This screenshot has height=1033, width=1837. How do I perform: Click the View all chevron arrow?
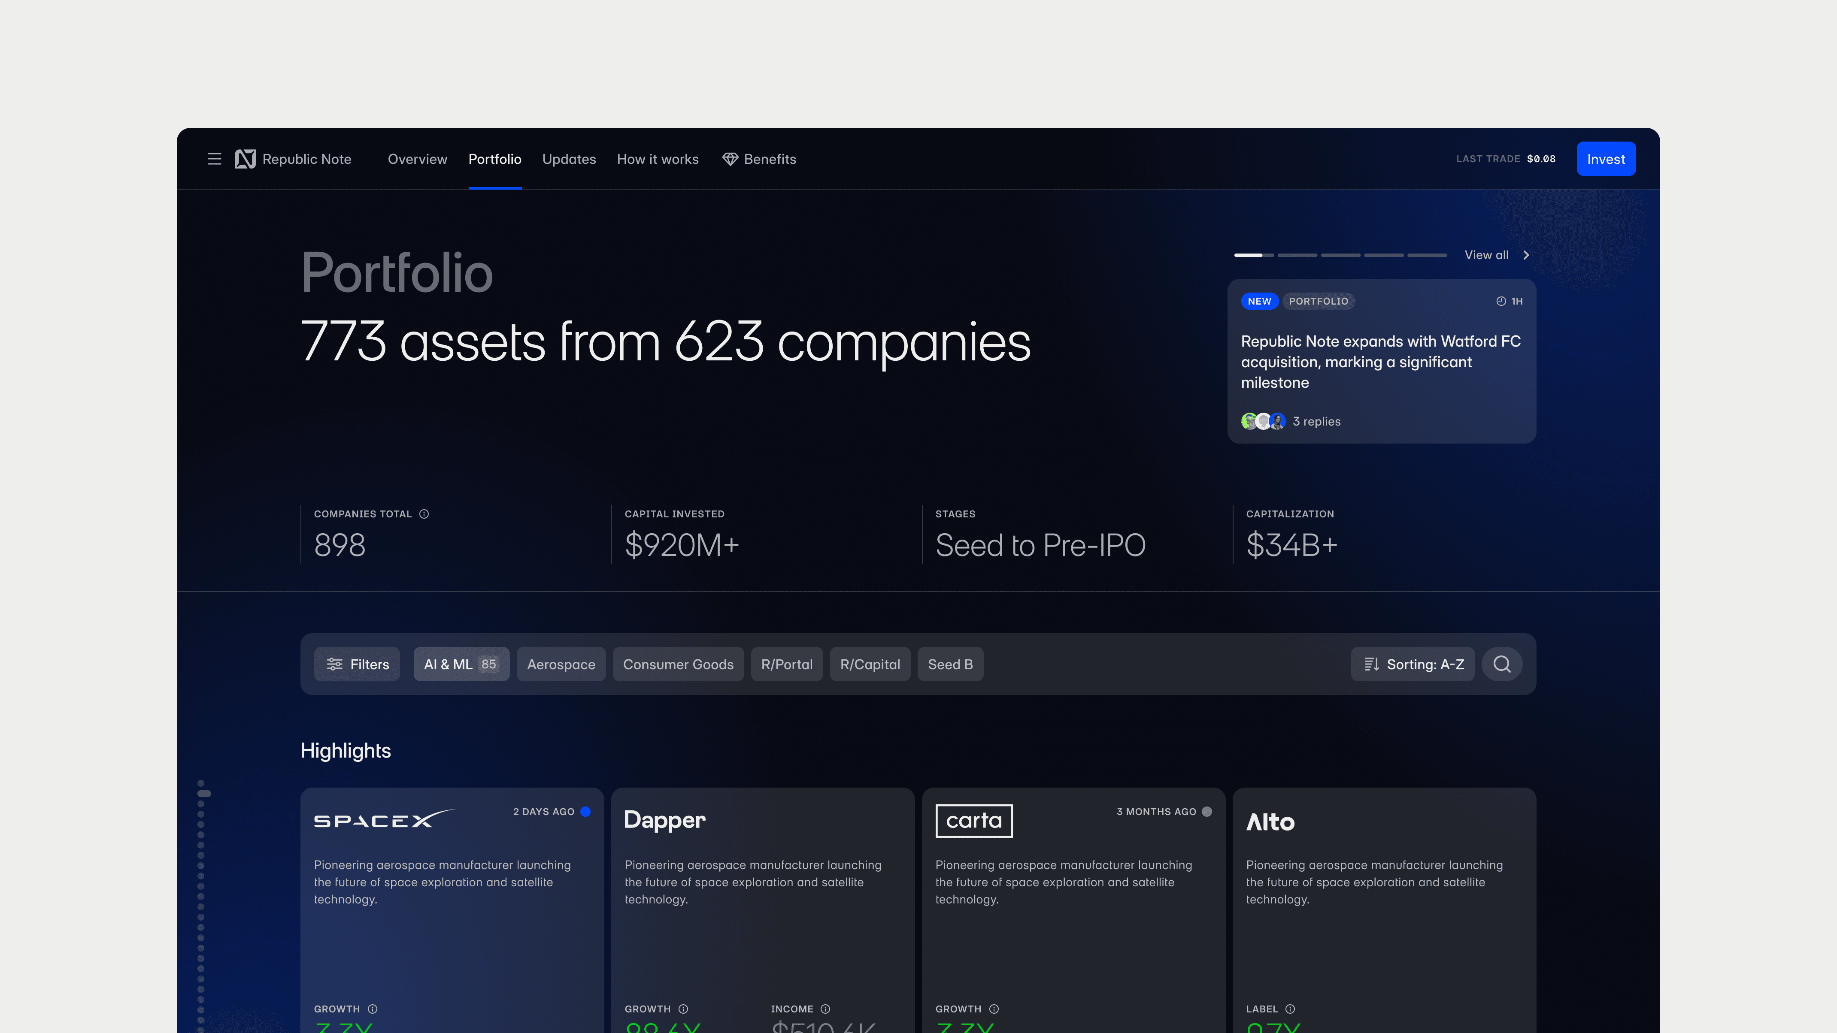point(1526,255)
